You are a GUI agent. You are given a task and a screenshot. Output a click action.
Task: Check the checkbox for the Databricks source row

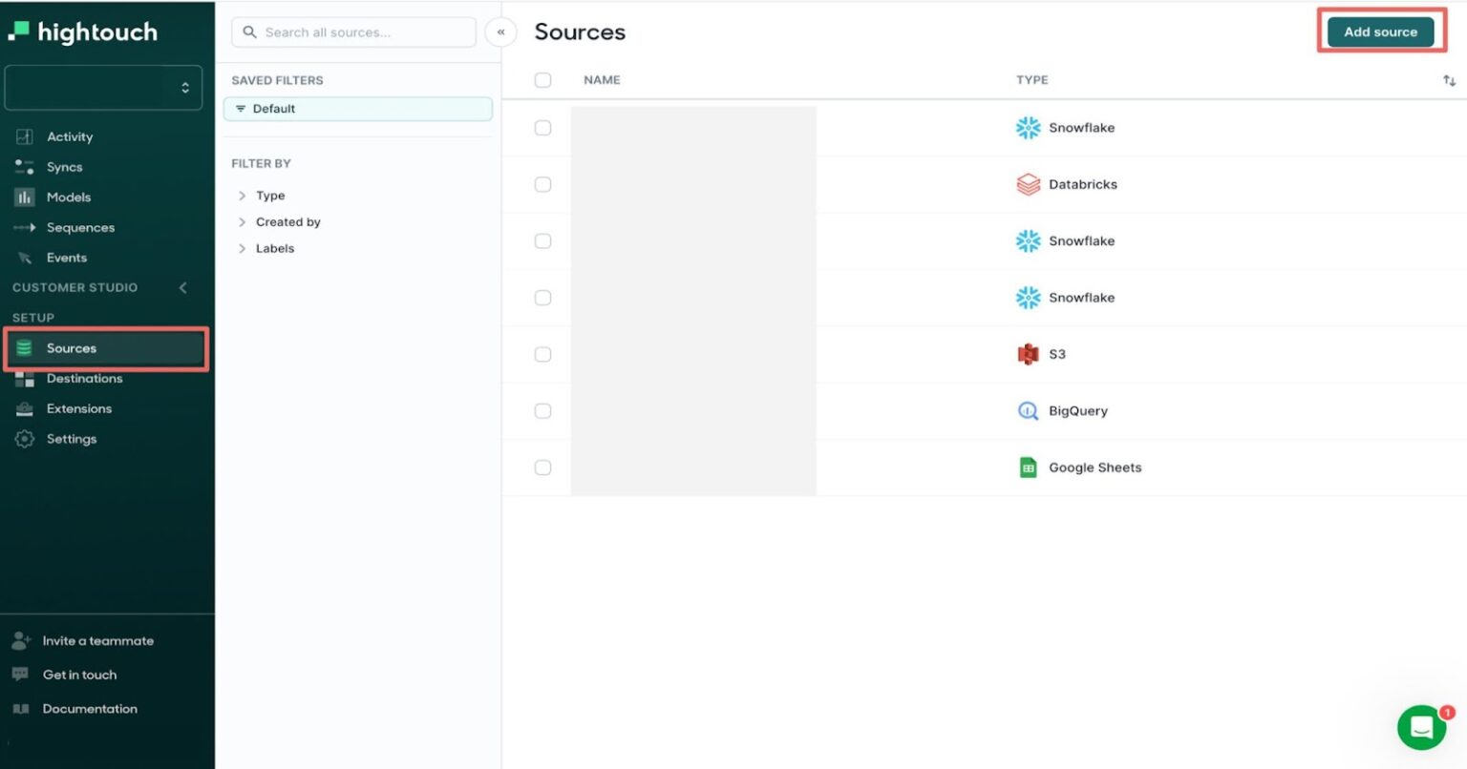[542, 184]
